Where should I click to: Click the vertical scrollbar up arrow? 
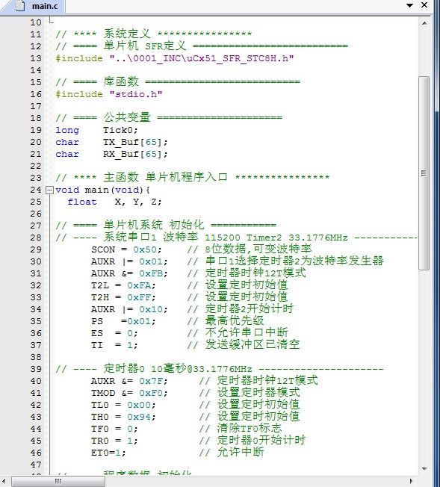(424, 23)
